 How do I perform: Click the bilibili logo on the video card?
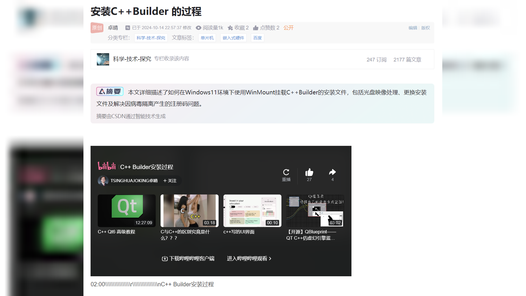tap(107, 166)
